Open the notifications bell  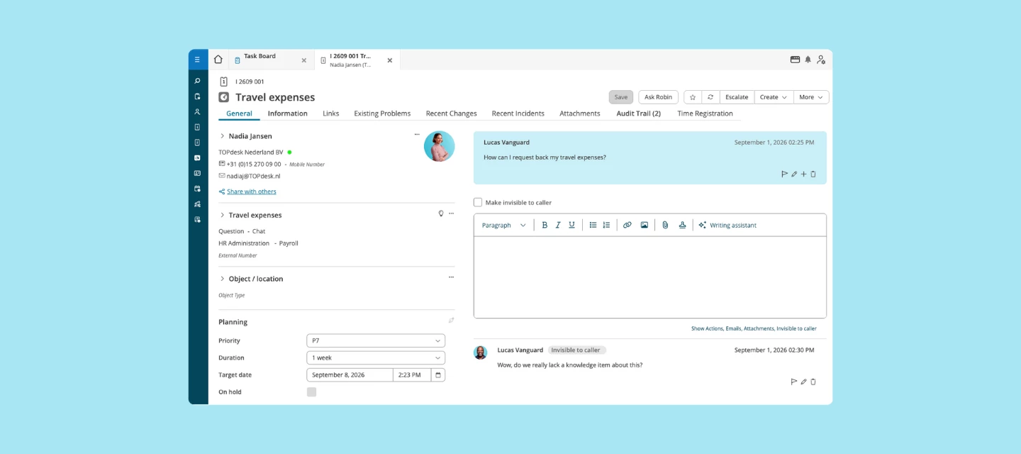pos(808,60)
